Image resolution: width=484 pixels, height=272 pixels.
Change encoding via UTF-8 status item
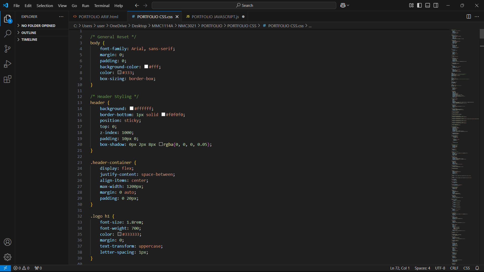pyautogui.click(x=440, y=268)
